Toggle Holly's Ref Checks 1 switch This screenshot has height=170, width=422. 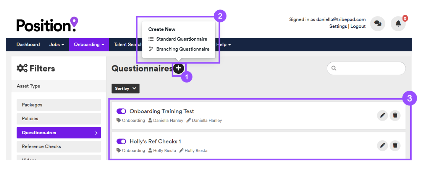(121, 141)
